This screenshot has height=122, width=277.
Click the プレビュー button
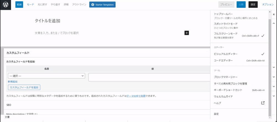[226, 5]
